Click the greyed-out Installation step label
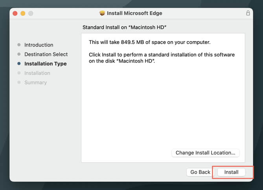 37,73
